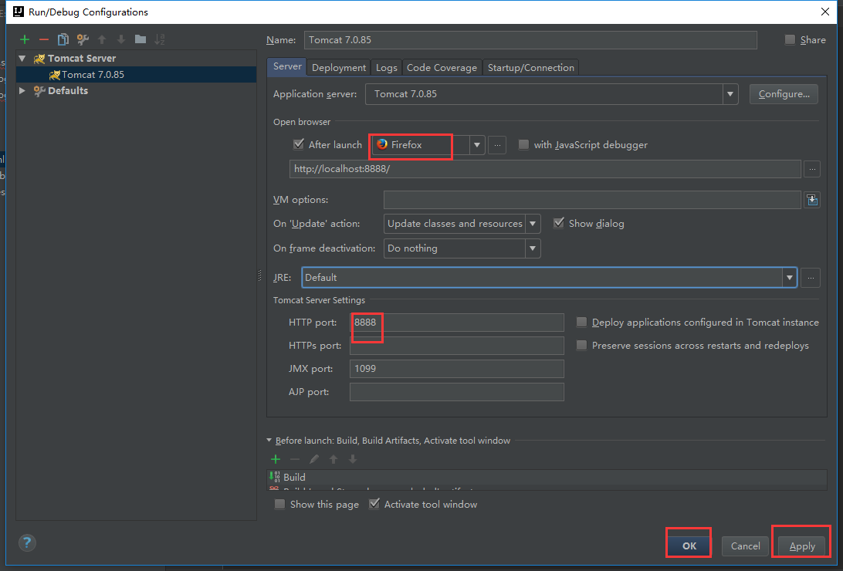Select Build row in before launch list
The image size is (843, 571).
[x=547, y=477]
